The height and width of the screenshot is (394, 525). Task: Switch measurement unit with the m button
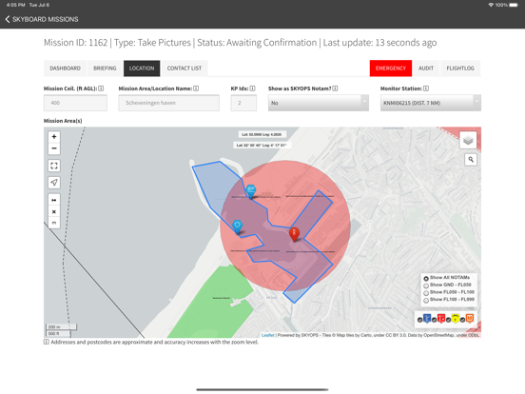click(x=54, y=223)
